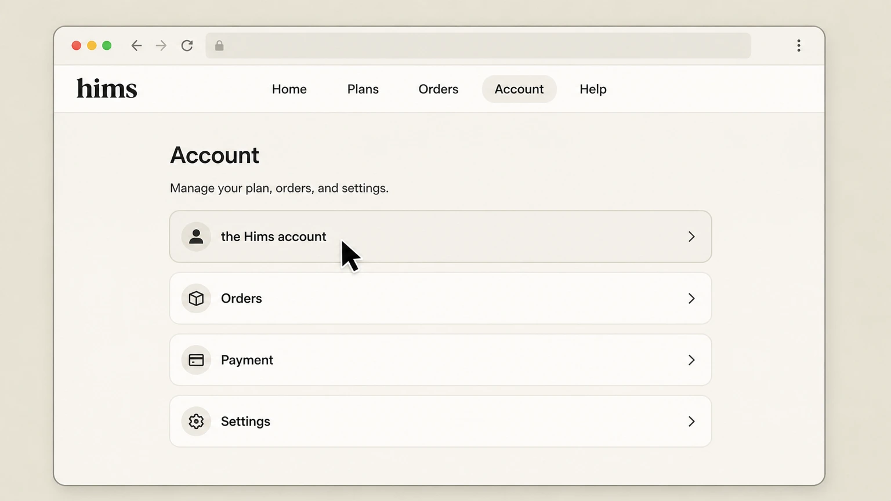Open the browser three-dot menu

[x=799, y=46]
